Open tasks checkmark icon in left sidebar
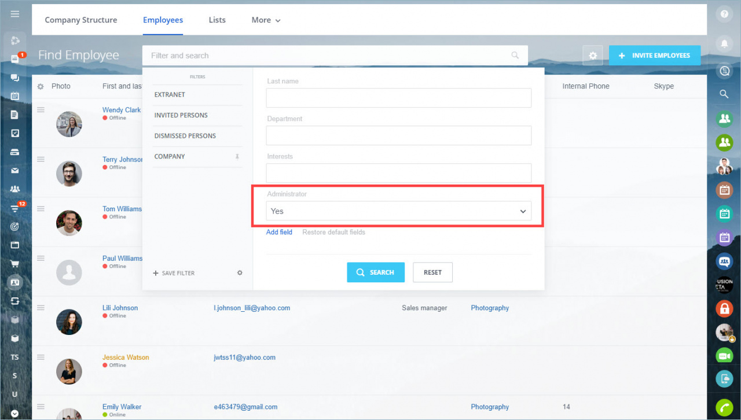Viewport: 741px width, 420px height. (15, 133)
